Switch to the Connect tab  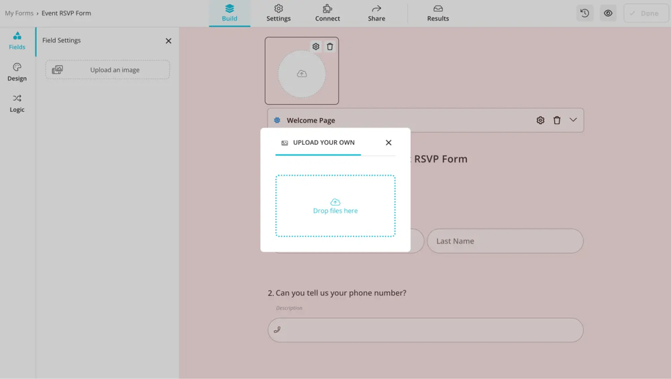[x=327, y=13]
